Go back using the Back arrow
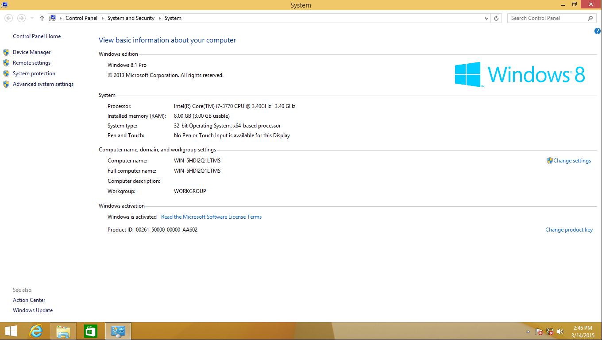The width and height of the screenshot is (602, 340). (8, 18)
